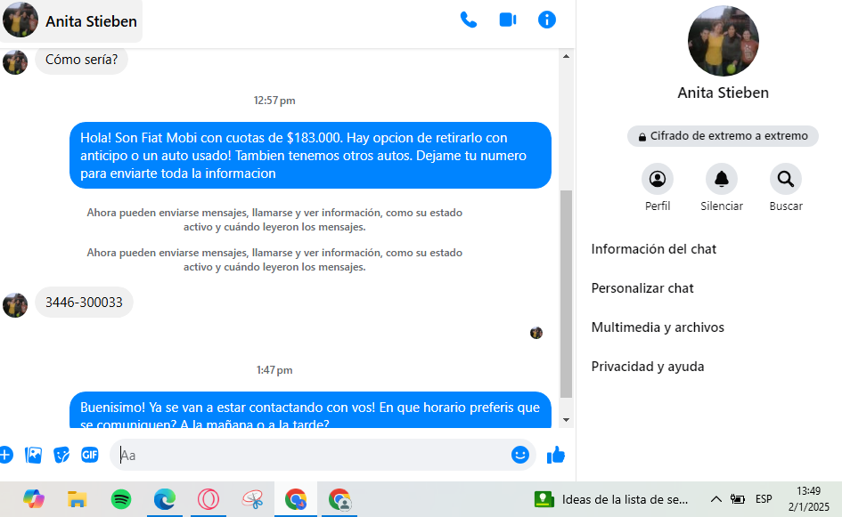
Task: Open Anita's Perfil button
Action: pyautogui.click(x=658, y=180)
